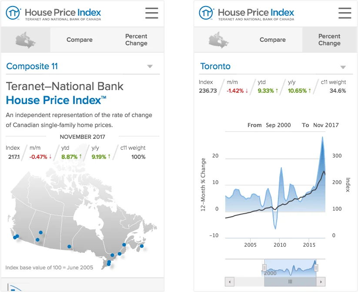Open Percent Change tab in Composite 11 panel

click(136, 40)
